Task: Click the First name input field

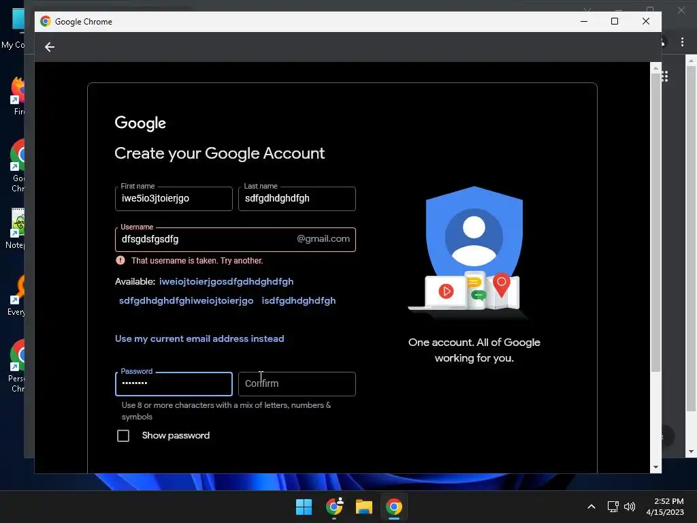Action: pyautogui.click(x=174, y=199)
